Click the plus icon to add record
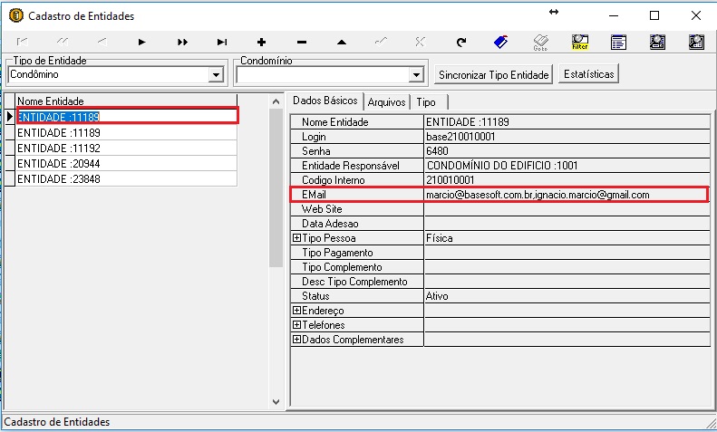717x432 pixels. (262, 42)
